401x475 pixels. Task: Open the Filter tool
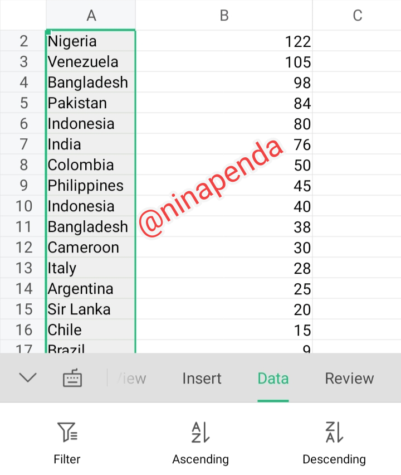point(67,442)
